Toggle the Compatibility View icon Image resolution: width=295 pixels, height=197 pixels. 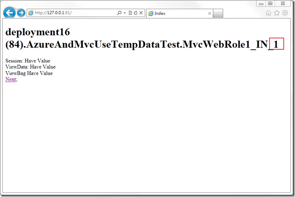coord(130,13)
